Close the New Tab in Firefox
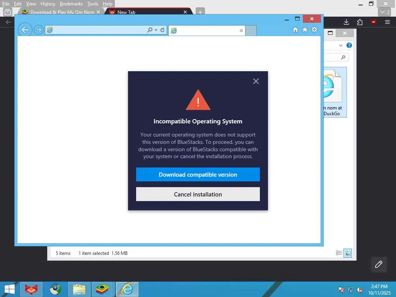Viewport: 396px width, 297px height. pos(185,12)
